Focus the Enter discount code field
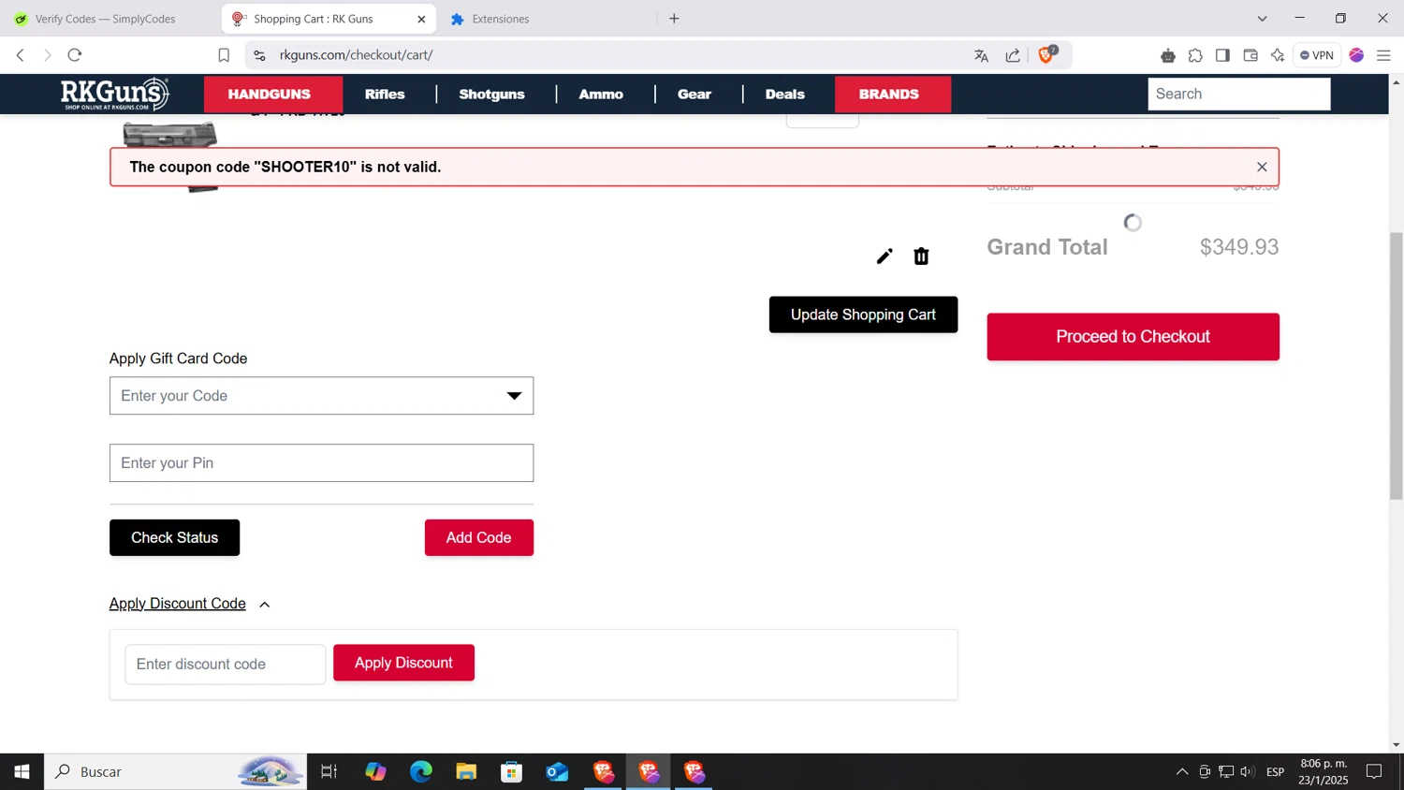Image resolution: width=1404 pixels, height=790 pixels. (x=226, y=665)
